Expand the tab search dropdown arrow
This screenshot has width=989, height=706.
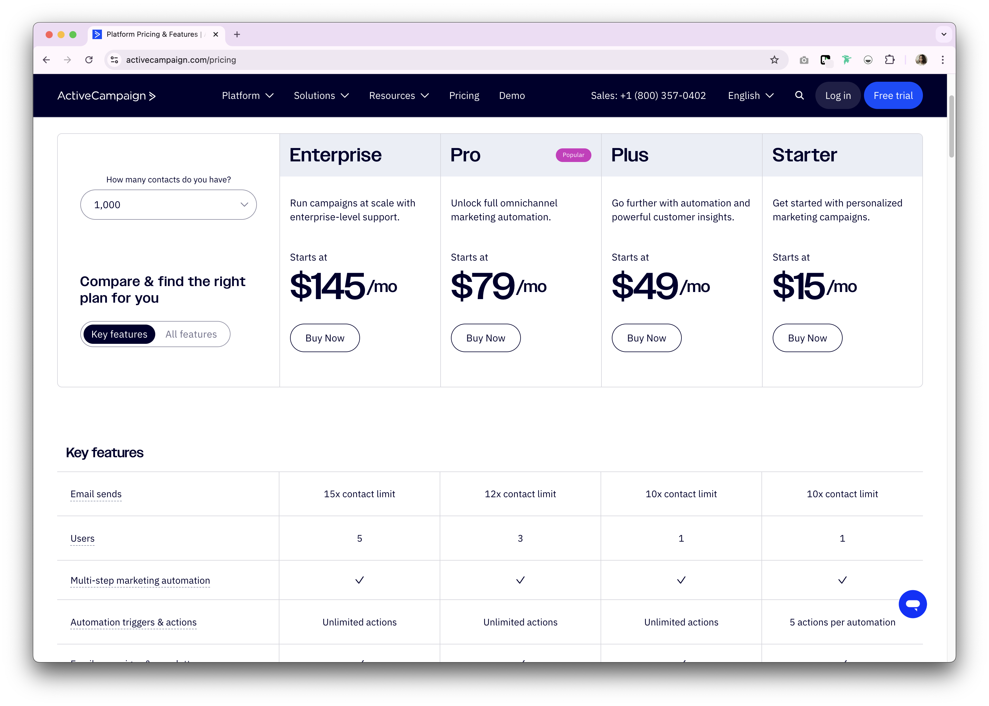tap(944, 34)
